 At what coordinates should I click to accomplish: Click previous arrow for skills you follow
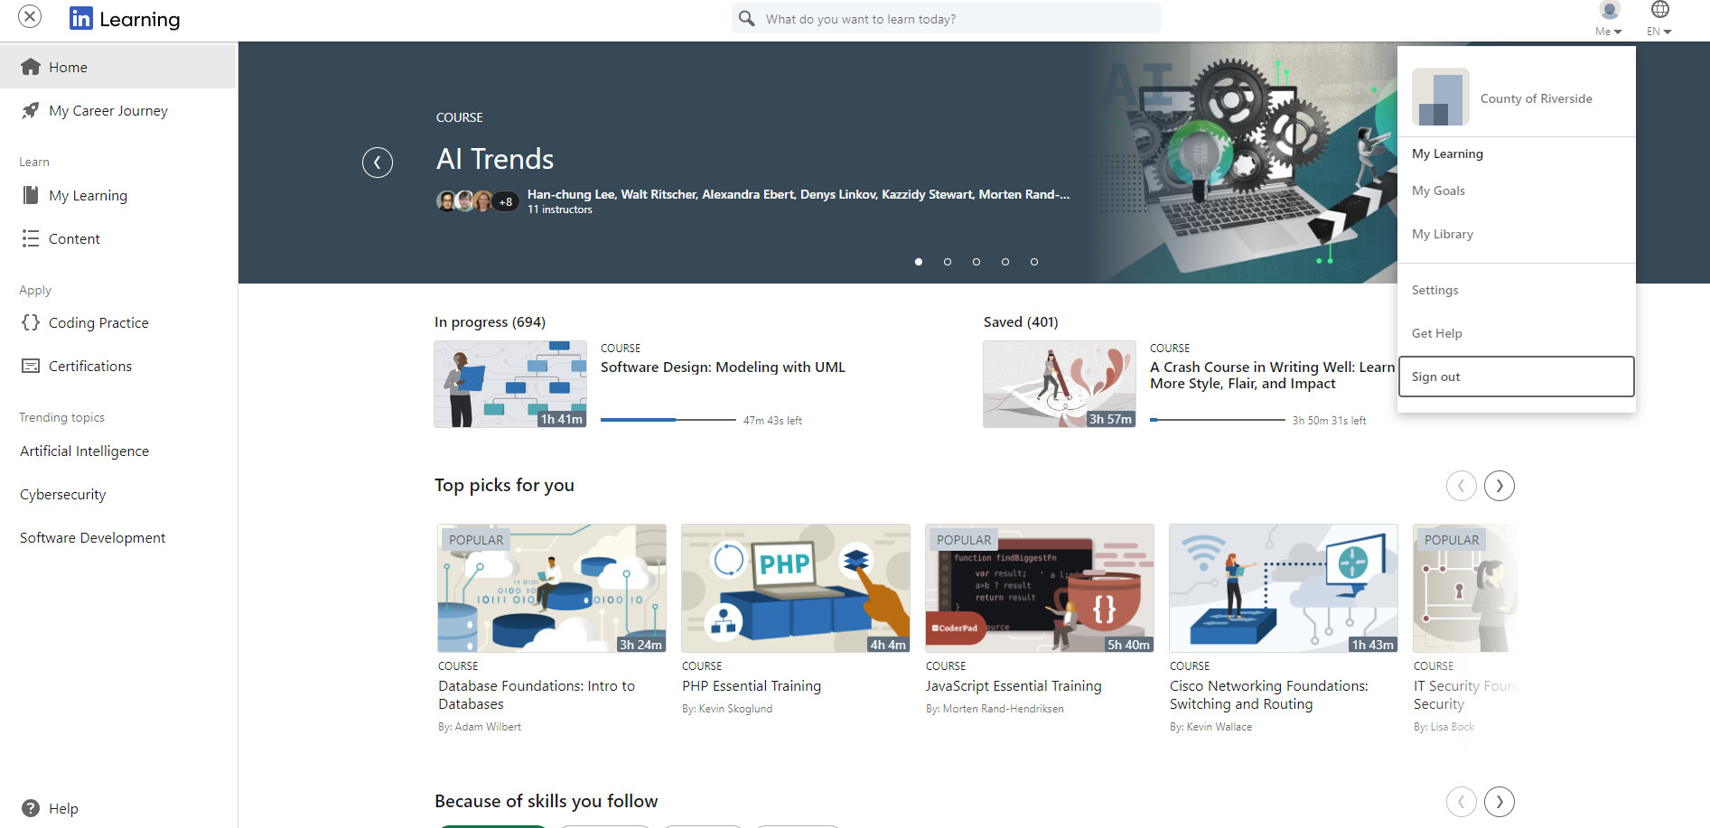pos(1461,802)
